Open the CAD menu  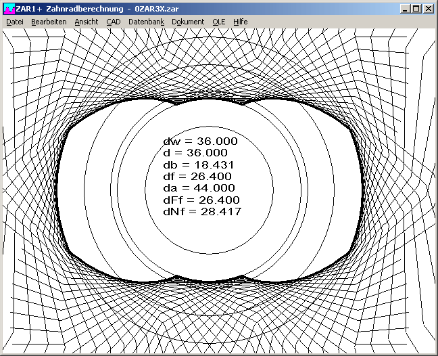113,22
